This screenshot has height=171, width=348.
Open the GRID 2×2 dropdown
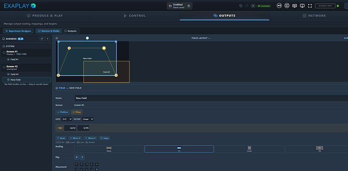[x=67, y=119]
